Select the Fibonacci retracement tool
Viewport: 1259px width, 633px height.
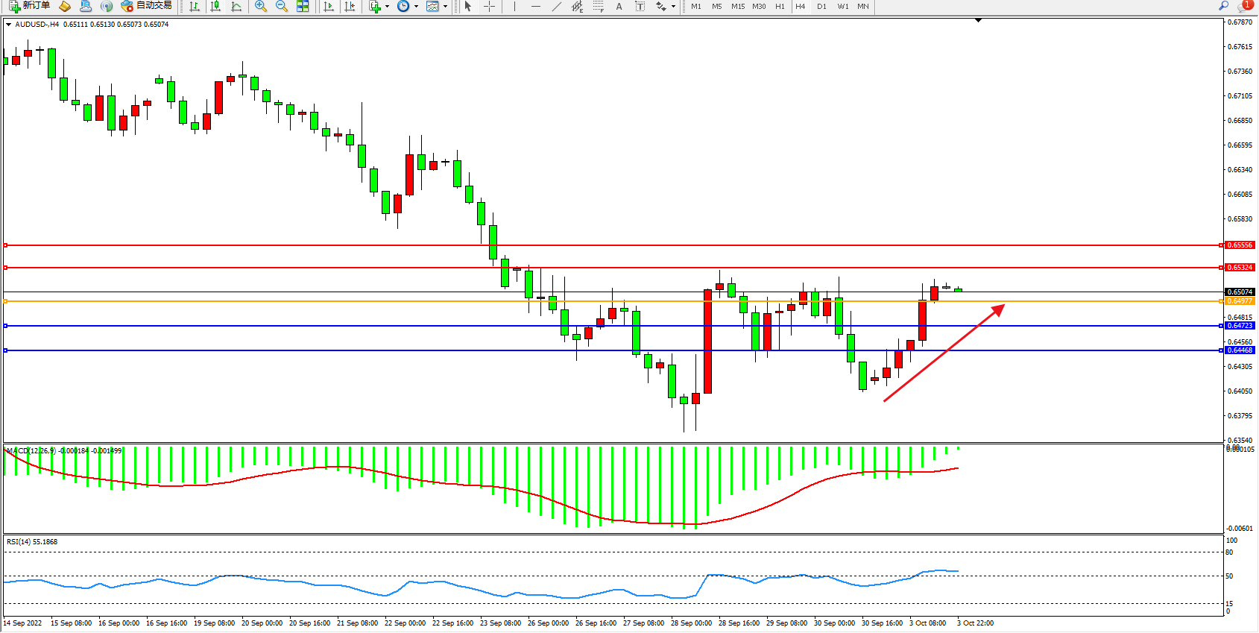[598, 6]
